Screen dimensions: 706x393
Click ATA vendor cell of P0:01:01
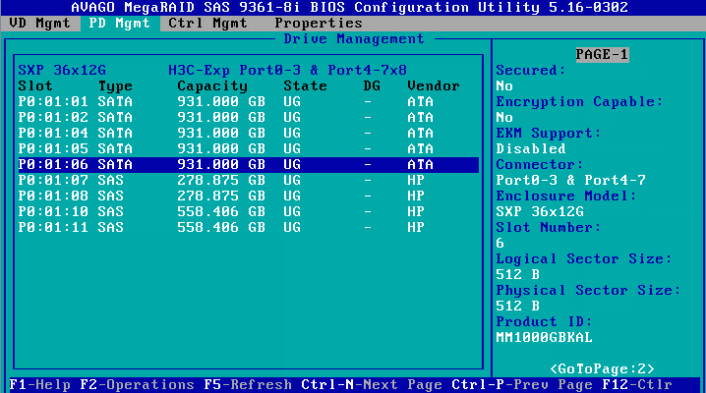(420, 101)
